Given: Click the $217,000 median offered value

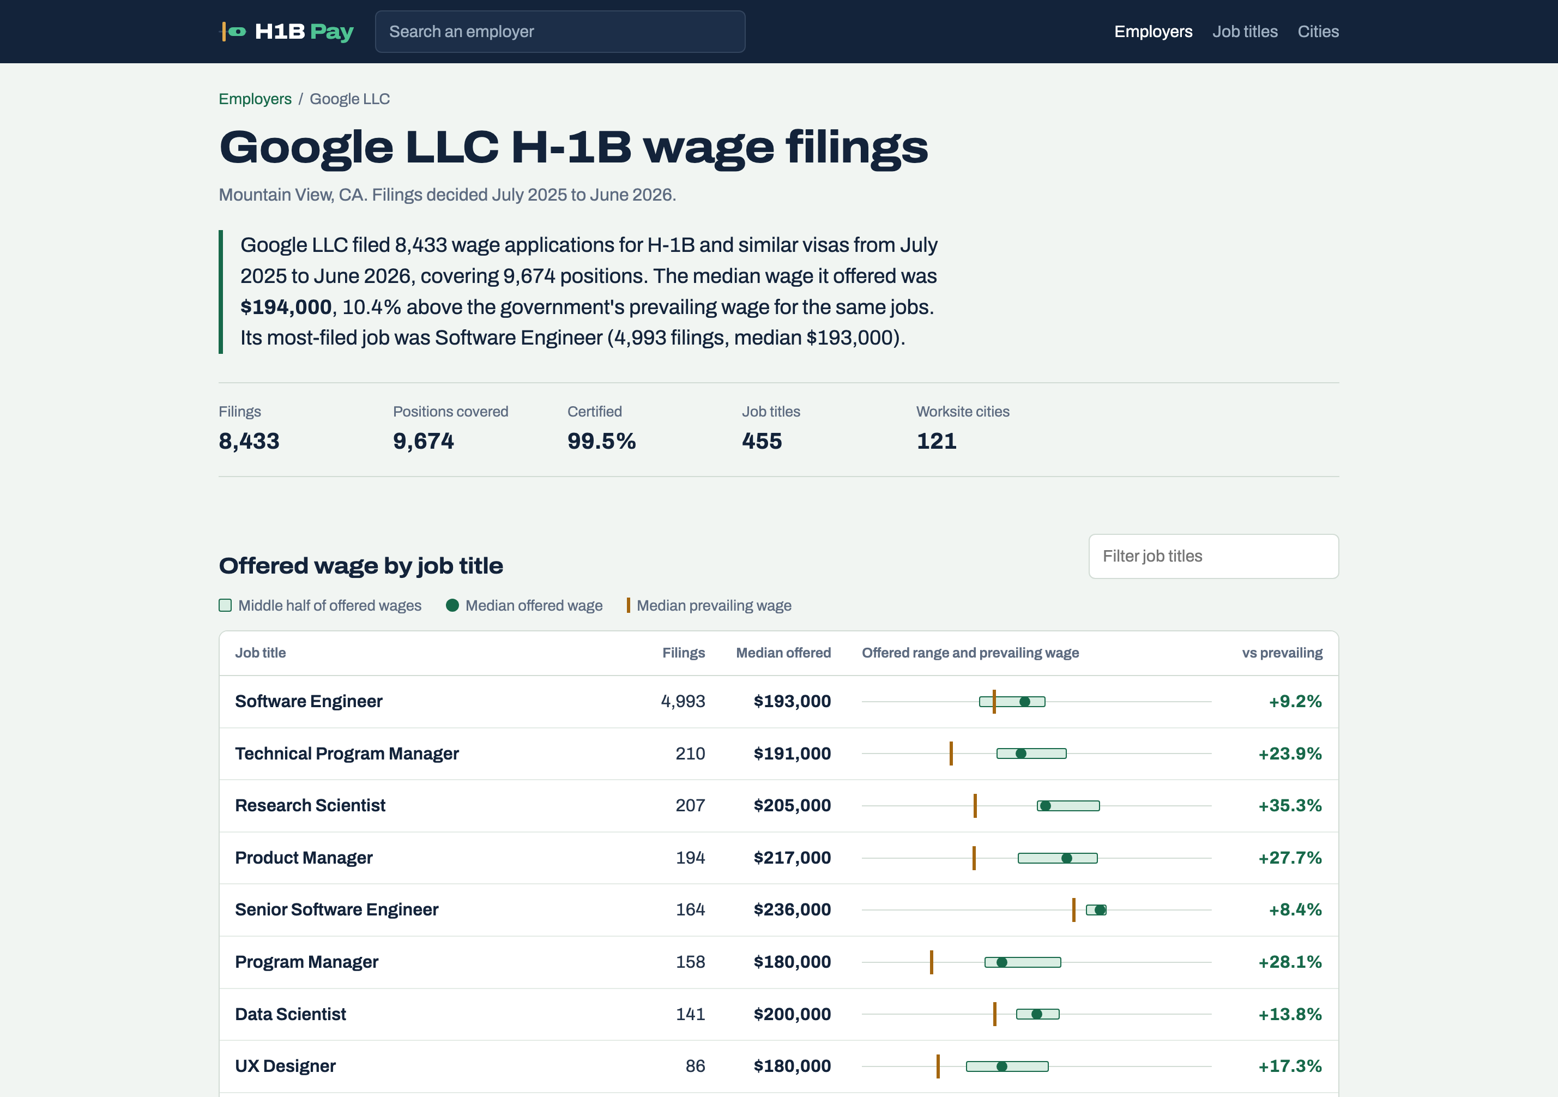Looking at the screenshot, I should (x=792, y=858).
